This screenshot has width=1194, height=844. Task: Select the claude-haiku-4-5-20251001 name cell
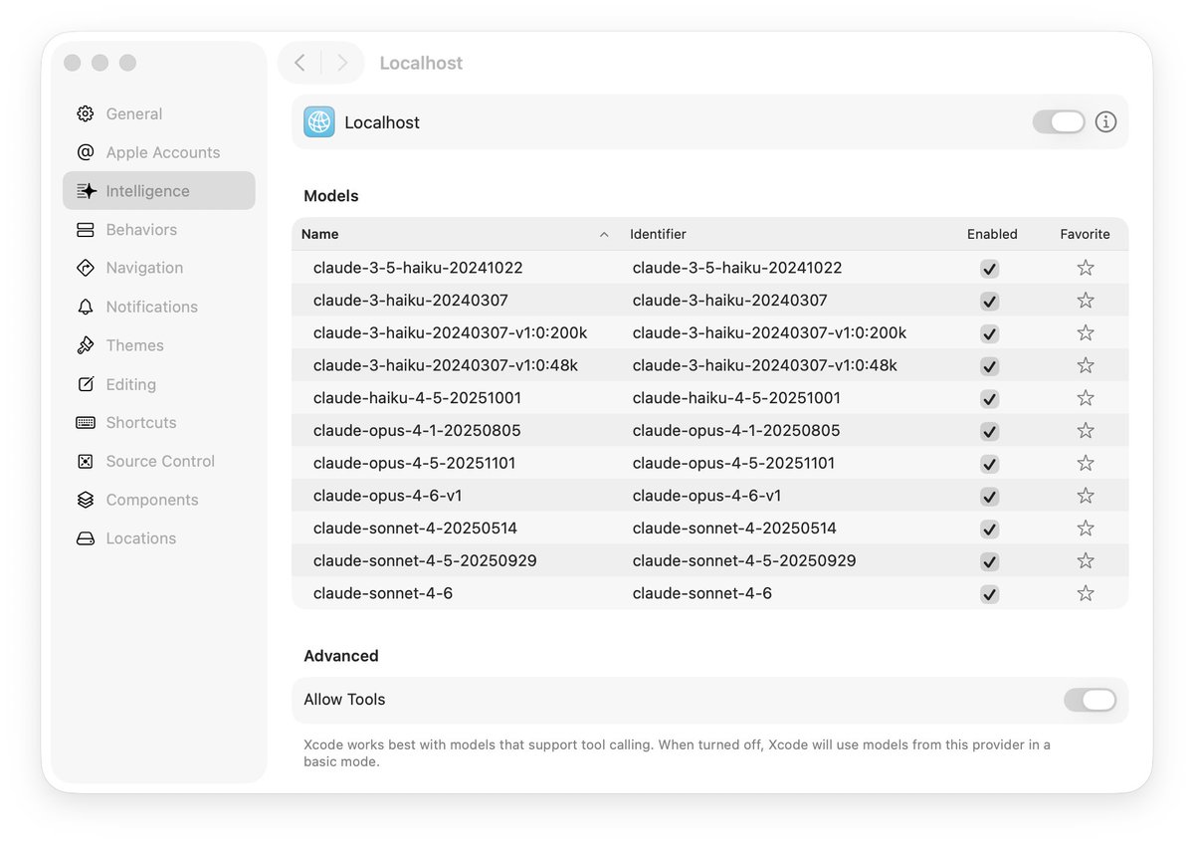point(417,398)
